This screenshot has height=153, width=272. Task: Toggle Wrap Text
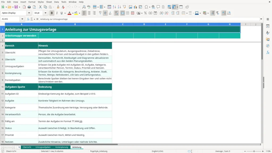[x=116, y=13]
